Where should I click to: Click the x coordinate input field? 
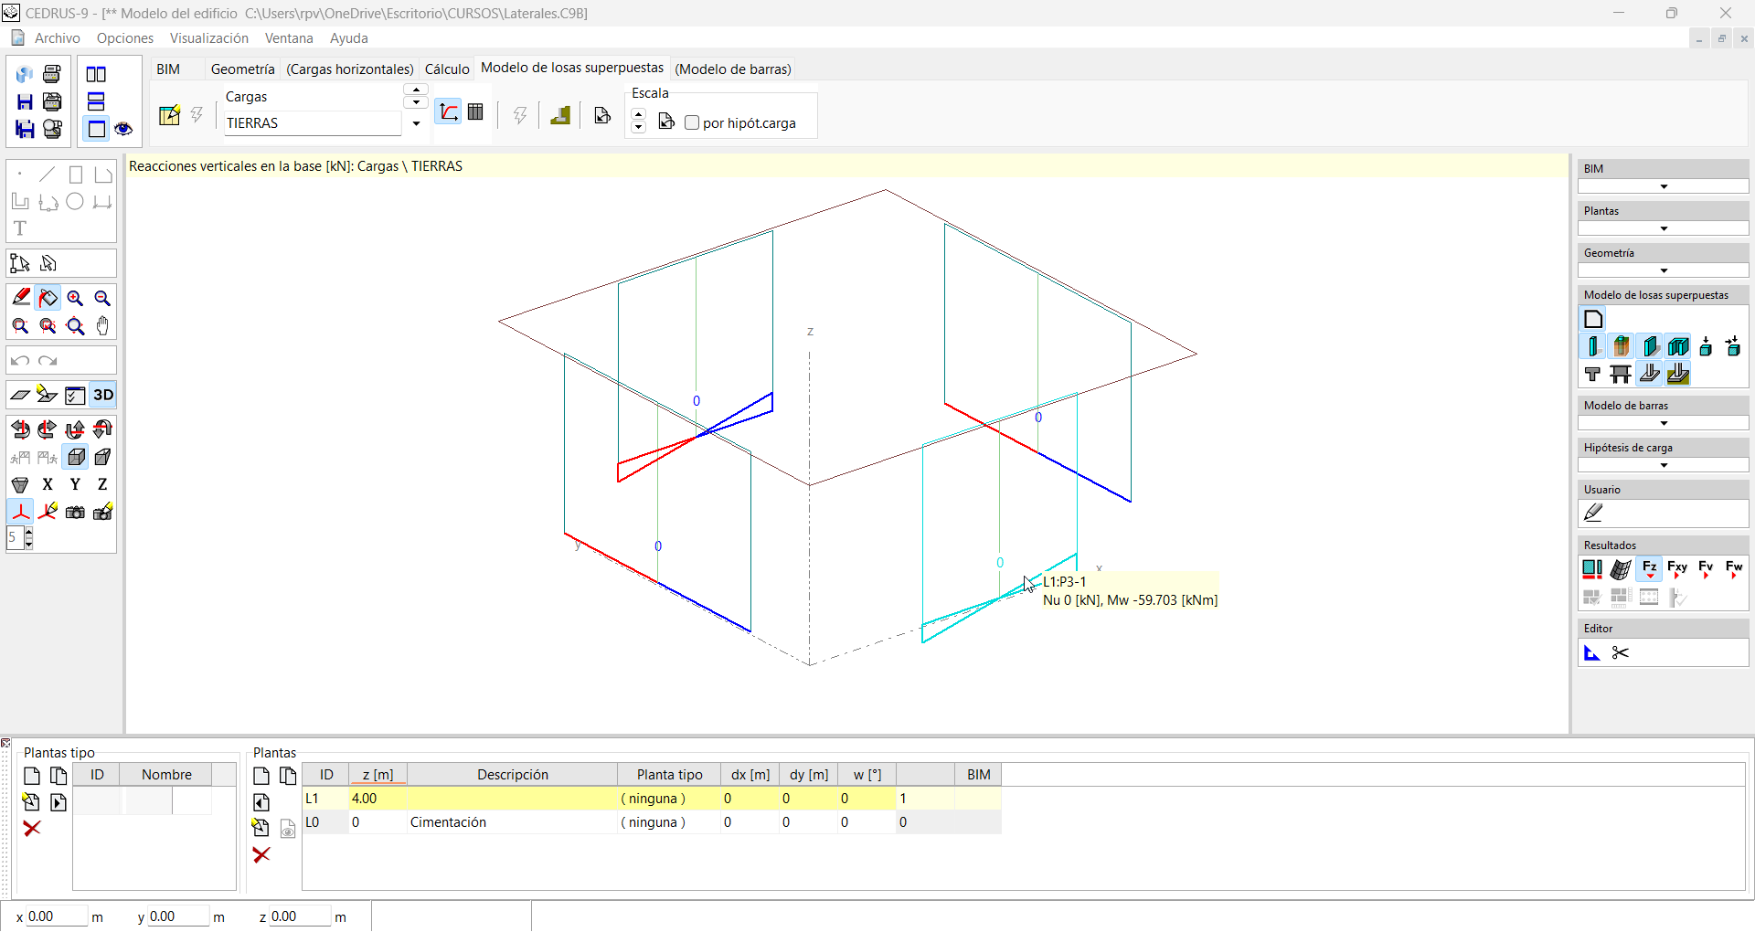pyautogui.click(x=57, y=916)
